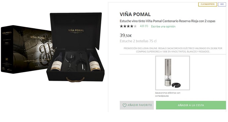Click the heart icon for favorites

tap(124, 105)
